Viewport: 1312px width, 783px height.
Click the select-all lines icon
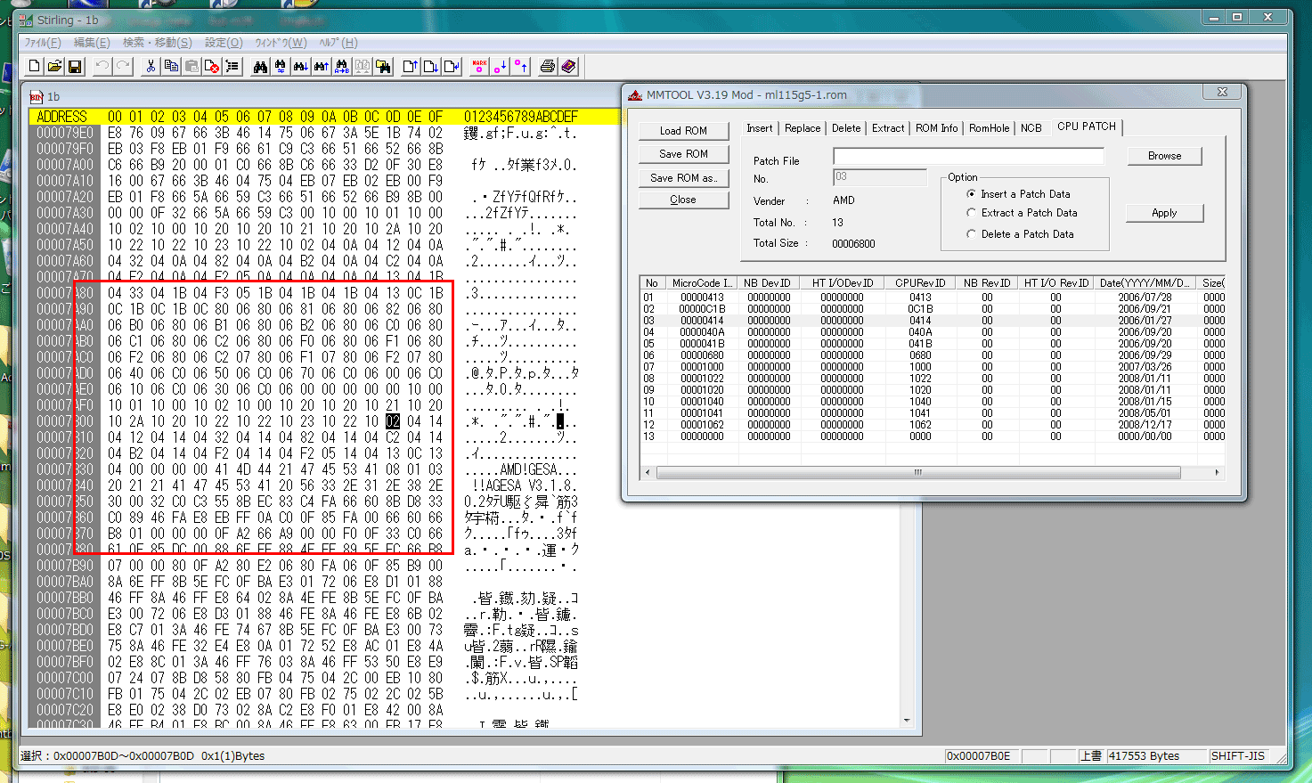[x=232, y=66]
